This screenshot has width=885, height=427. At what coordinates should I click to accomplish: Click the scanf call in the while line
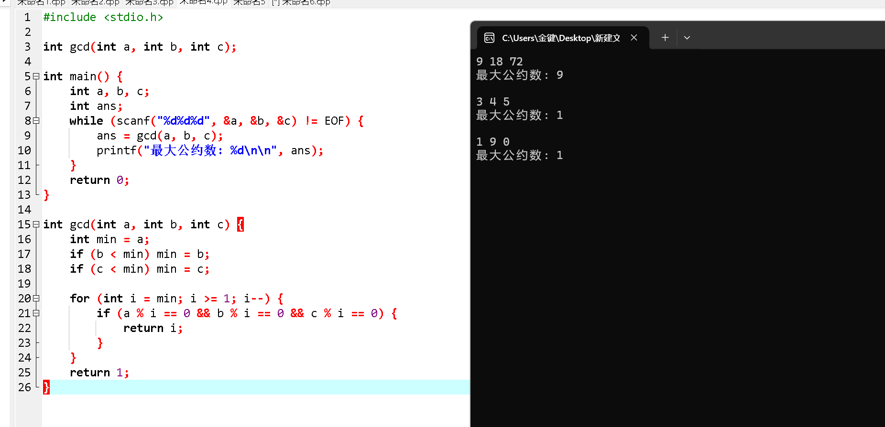[207, 121]
